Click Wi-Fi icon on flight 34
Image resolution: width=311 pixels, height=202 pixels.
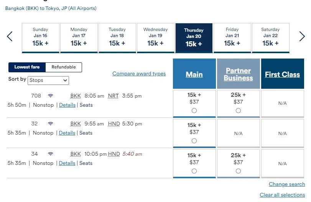[x=51, y=154]
